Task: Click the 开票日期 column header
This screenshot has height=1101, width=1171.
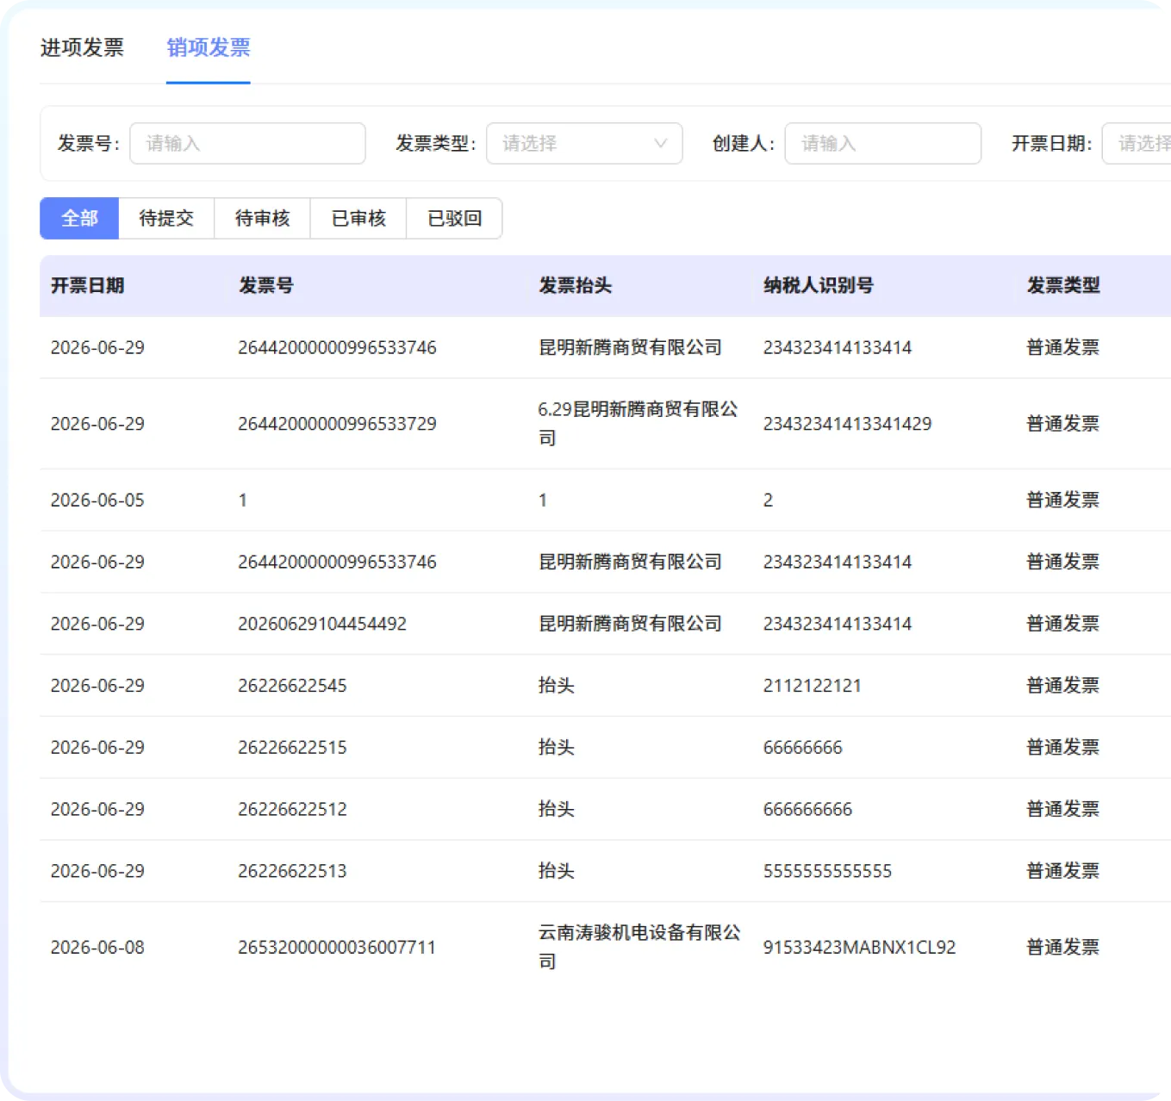Action: tap(88, 285)
